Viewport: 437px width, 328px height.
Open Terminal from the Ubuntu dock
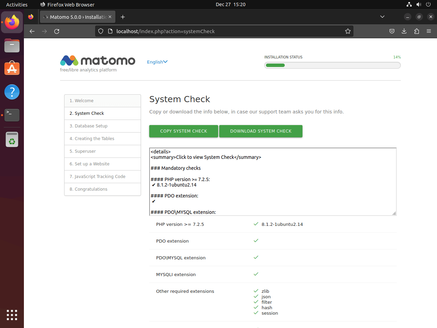tap(12, 115)
